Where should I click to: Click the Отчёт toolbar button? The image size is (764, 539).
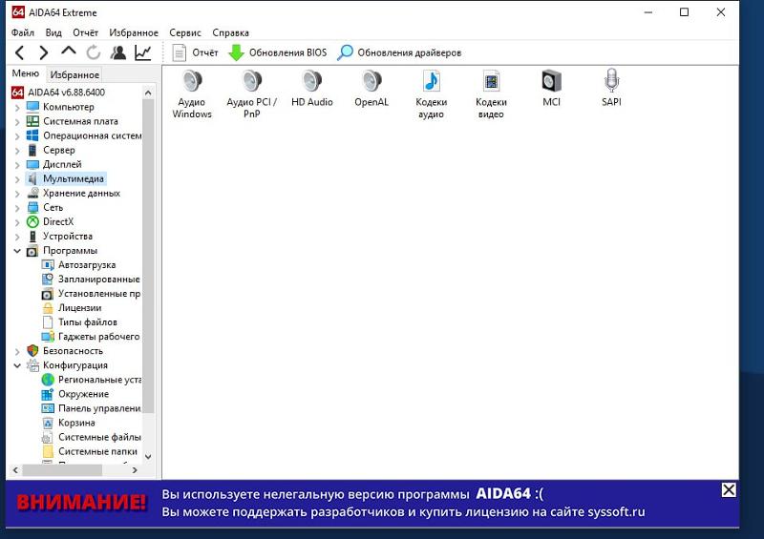pyautogui.click(x=195, y=52)
